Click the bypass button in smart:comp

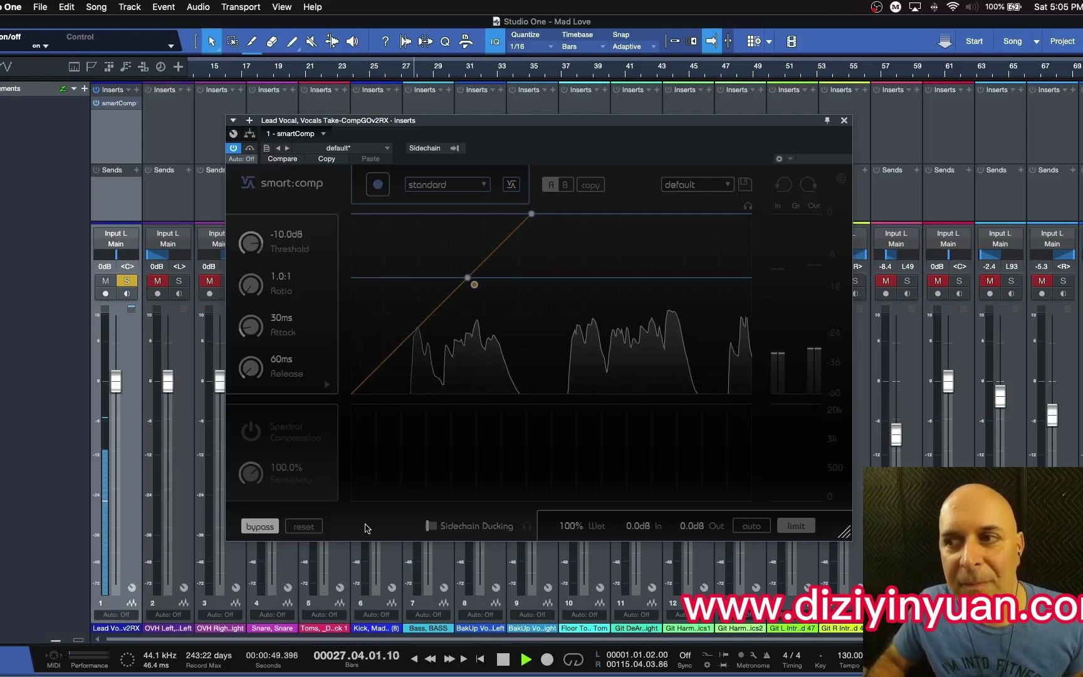tap(260, 527)
